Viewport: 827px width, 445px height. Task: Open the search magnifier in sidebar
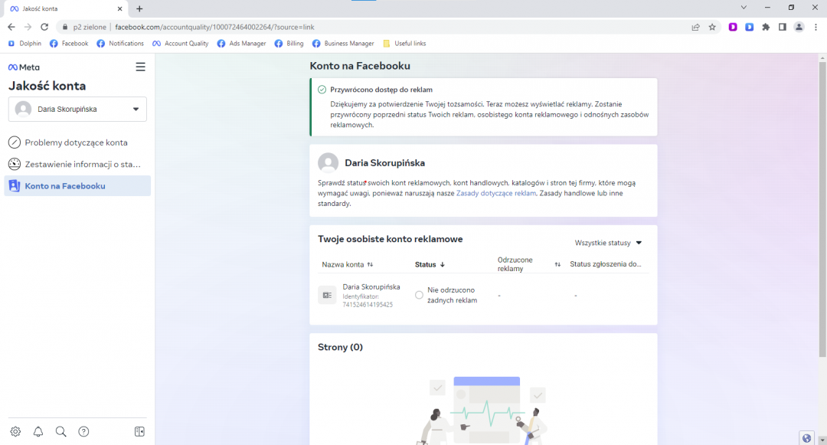click(x=61, y=432)
